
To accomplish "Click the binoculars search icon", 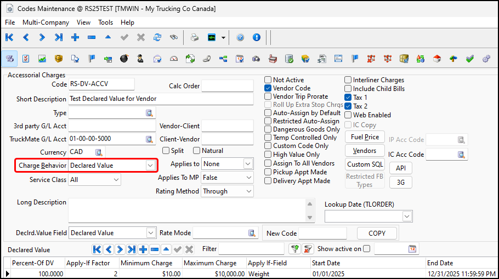I will 174,38.
